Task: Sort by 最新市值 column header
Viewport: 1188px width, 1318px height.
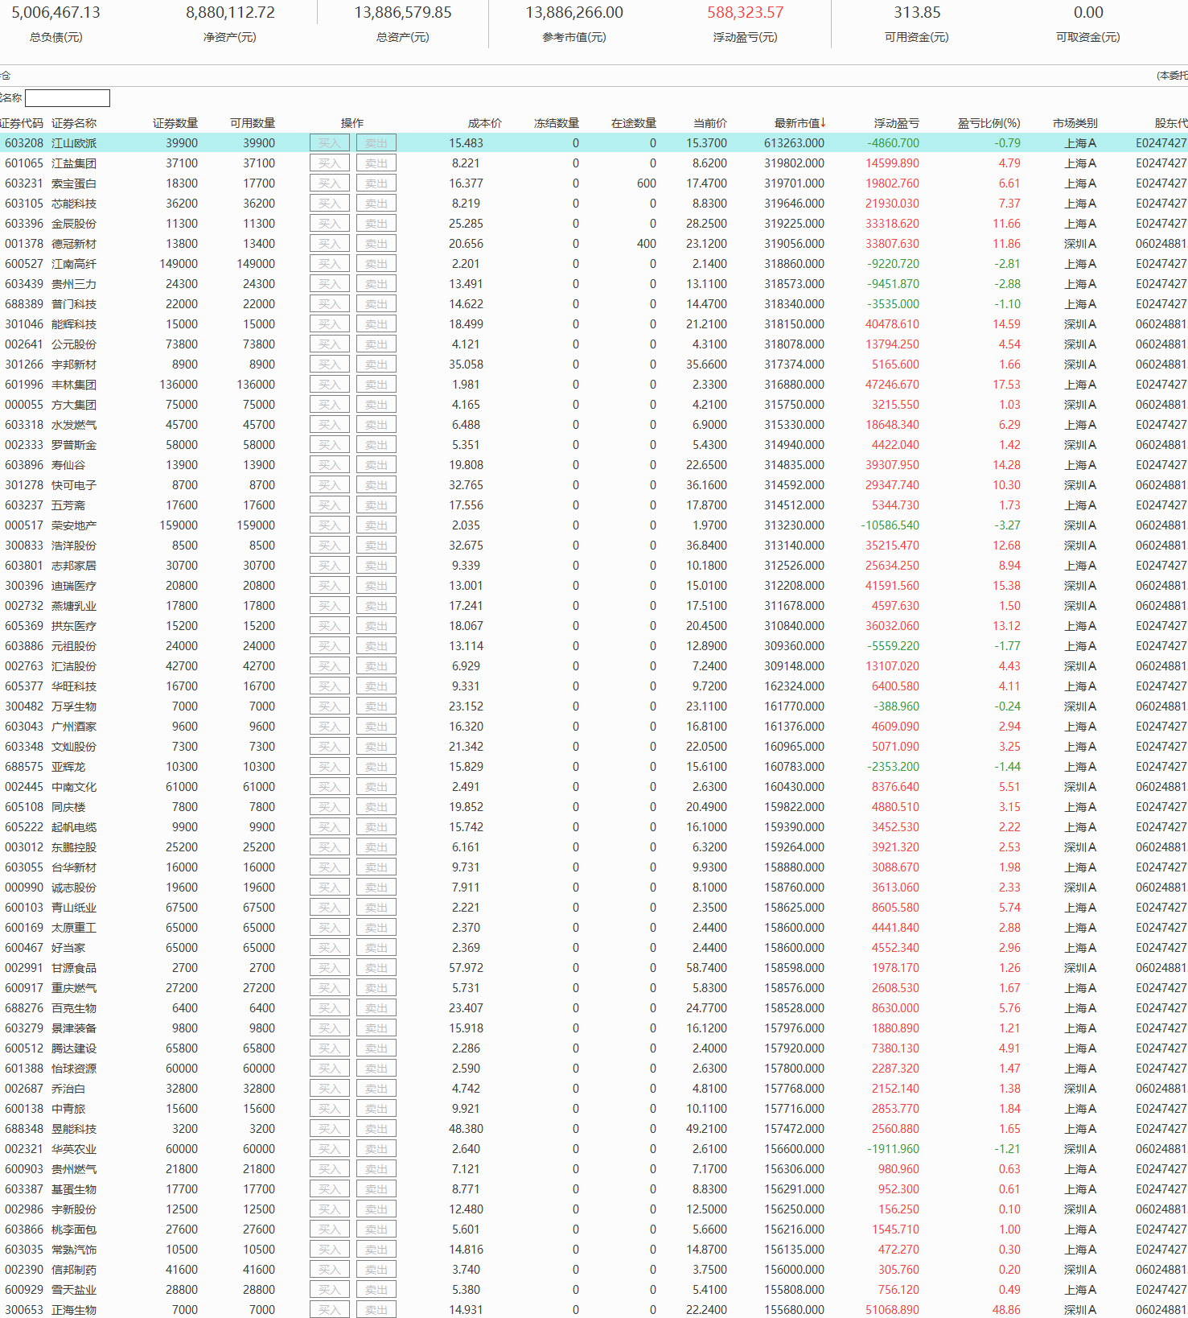Action: [x=799, y=123]
